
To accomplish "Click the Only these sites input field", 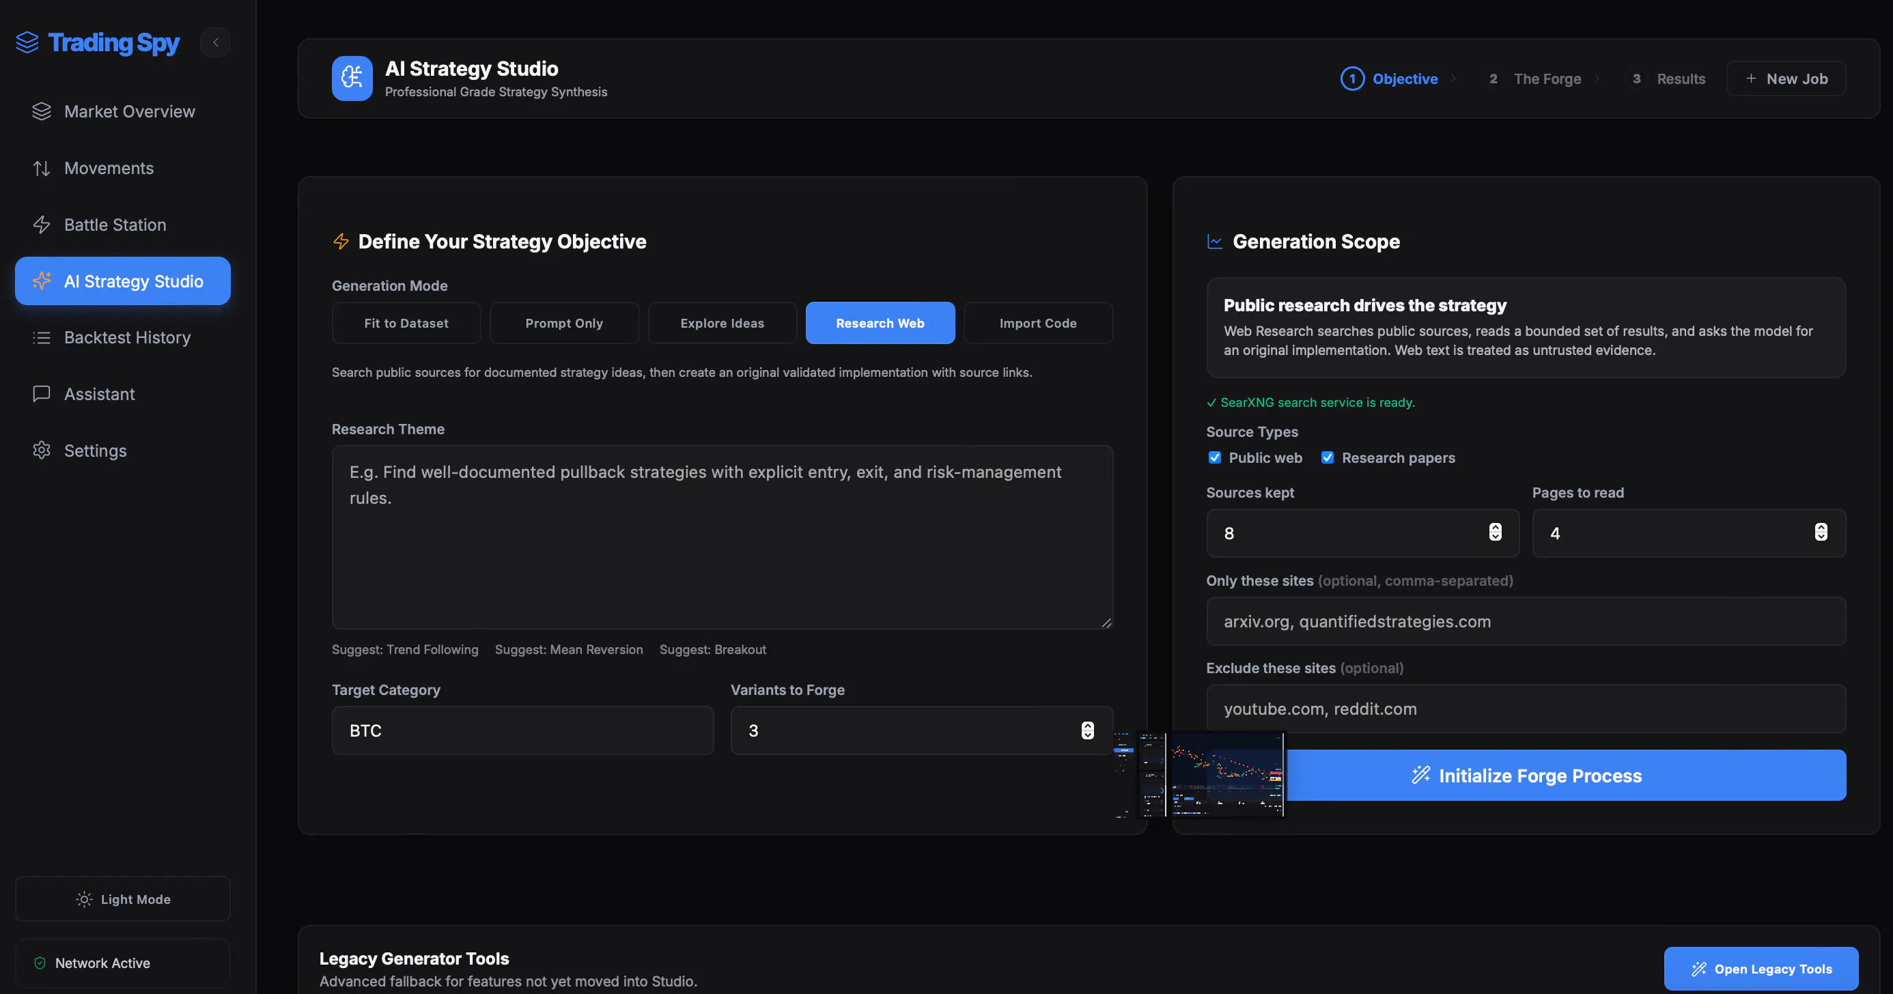I will 1526,621.
